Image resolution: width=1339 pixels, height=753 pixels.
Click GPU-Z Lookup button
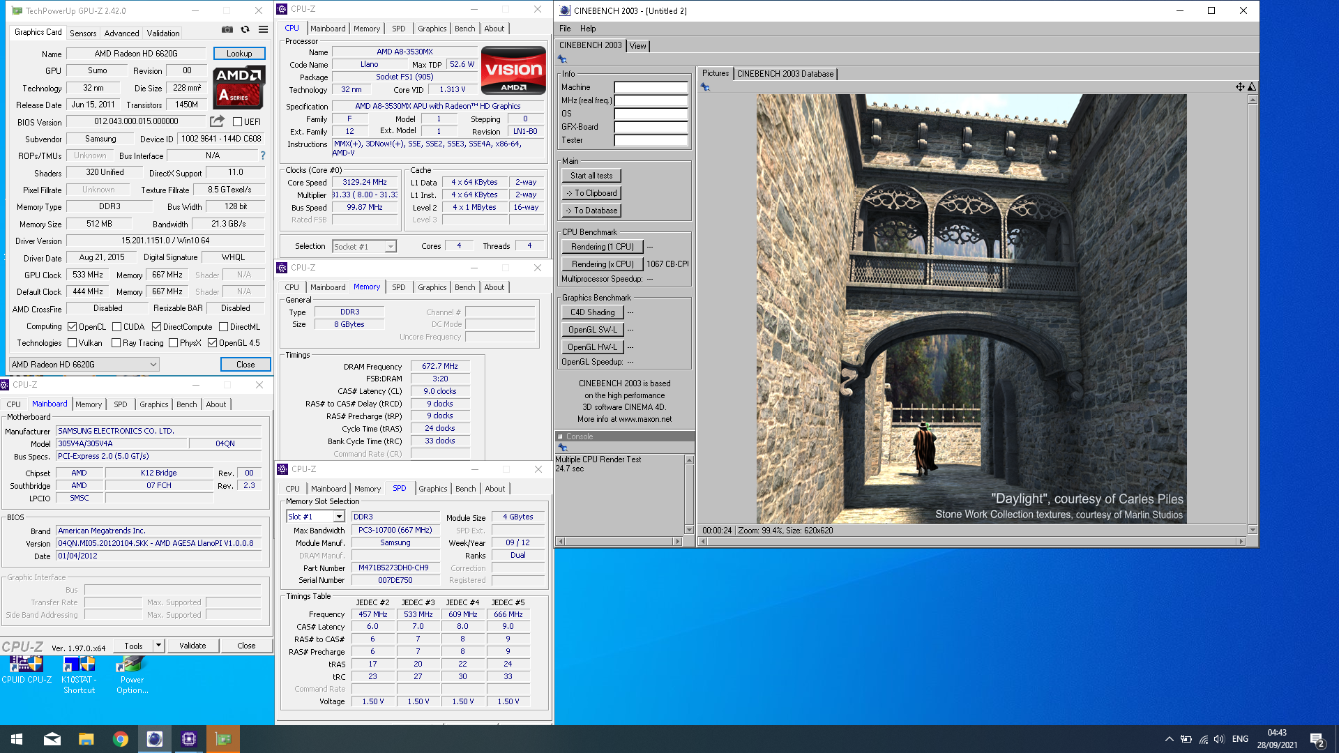coord(239,54)
